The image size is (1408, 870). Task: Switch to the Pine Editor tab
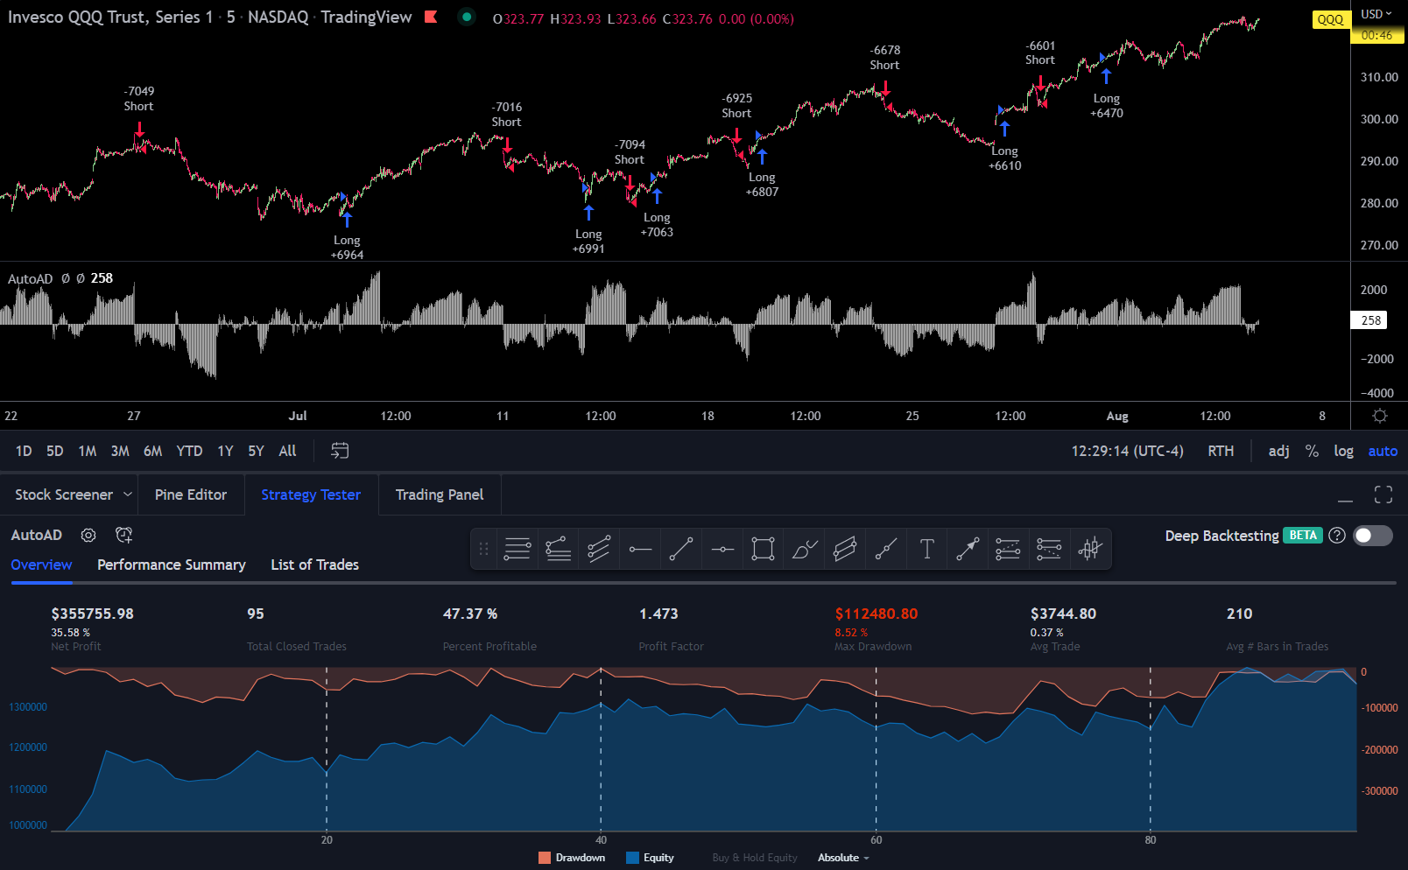[x=191, y=495]
